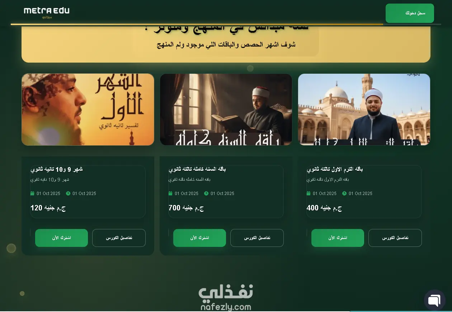Open the mosque background course thumbnail
This screenshot has width=452, height=312.
coord(364,109)
